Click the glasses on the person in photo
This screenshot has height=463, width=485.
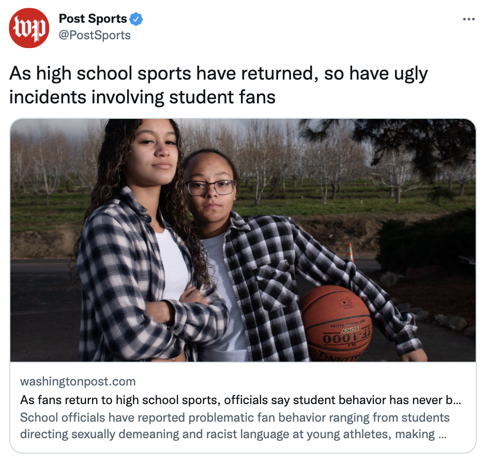(x=210, y=188)
